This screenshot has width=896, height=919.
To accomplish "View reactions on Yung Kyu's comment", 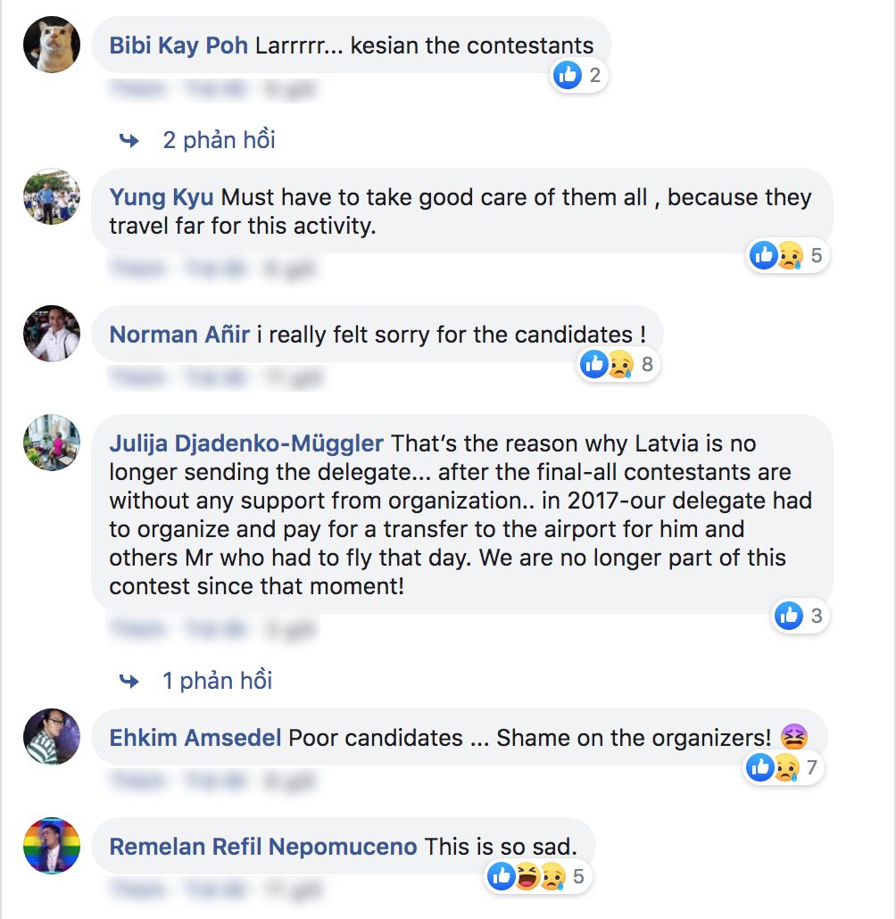I will click(789, 257).
